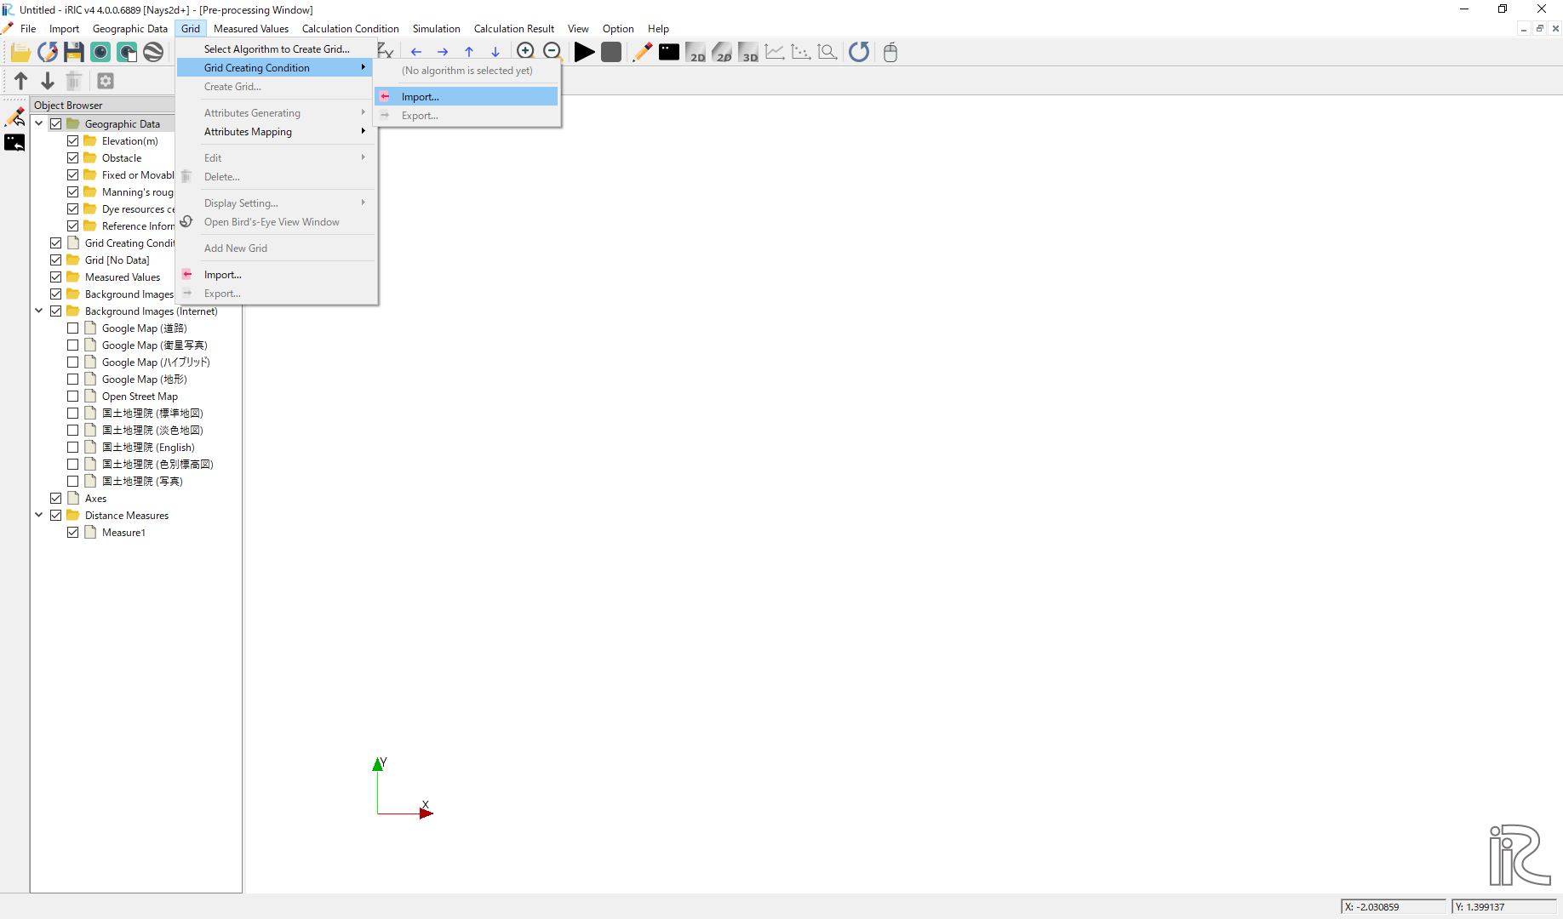Select Google Map (衛星写真) tree item

click(x=154, y=345)
